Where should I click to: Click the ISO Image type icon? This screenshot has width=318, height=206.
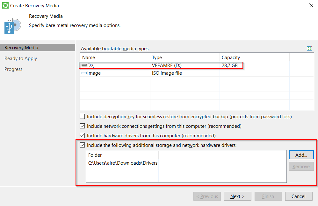pyautogui.click(x=84, y=73)
